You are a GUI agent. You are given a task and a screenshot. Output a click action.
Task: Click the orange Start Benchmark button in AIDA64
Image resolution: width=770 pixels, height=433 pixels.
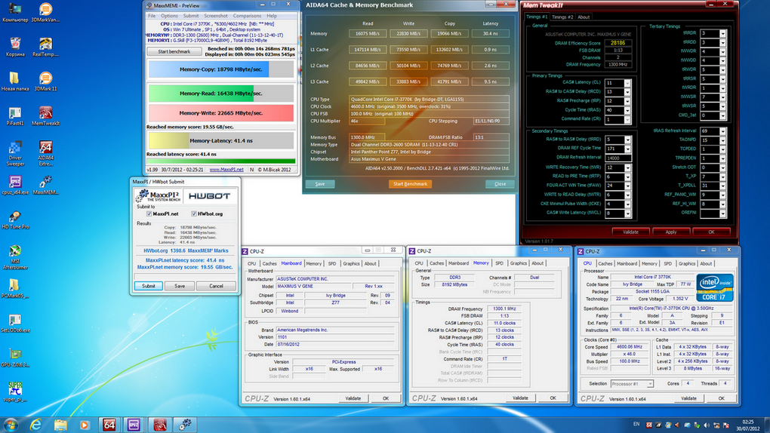click(x=410, y=184)
